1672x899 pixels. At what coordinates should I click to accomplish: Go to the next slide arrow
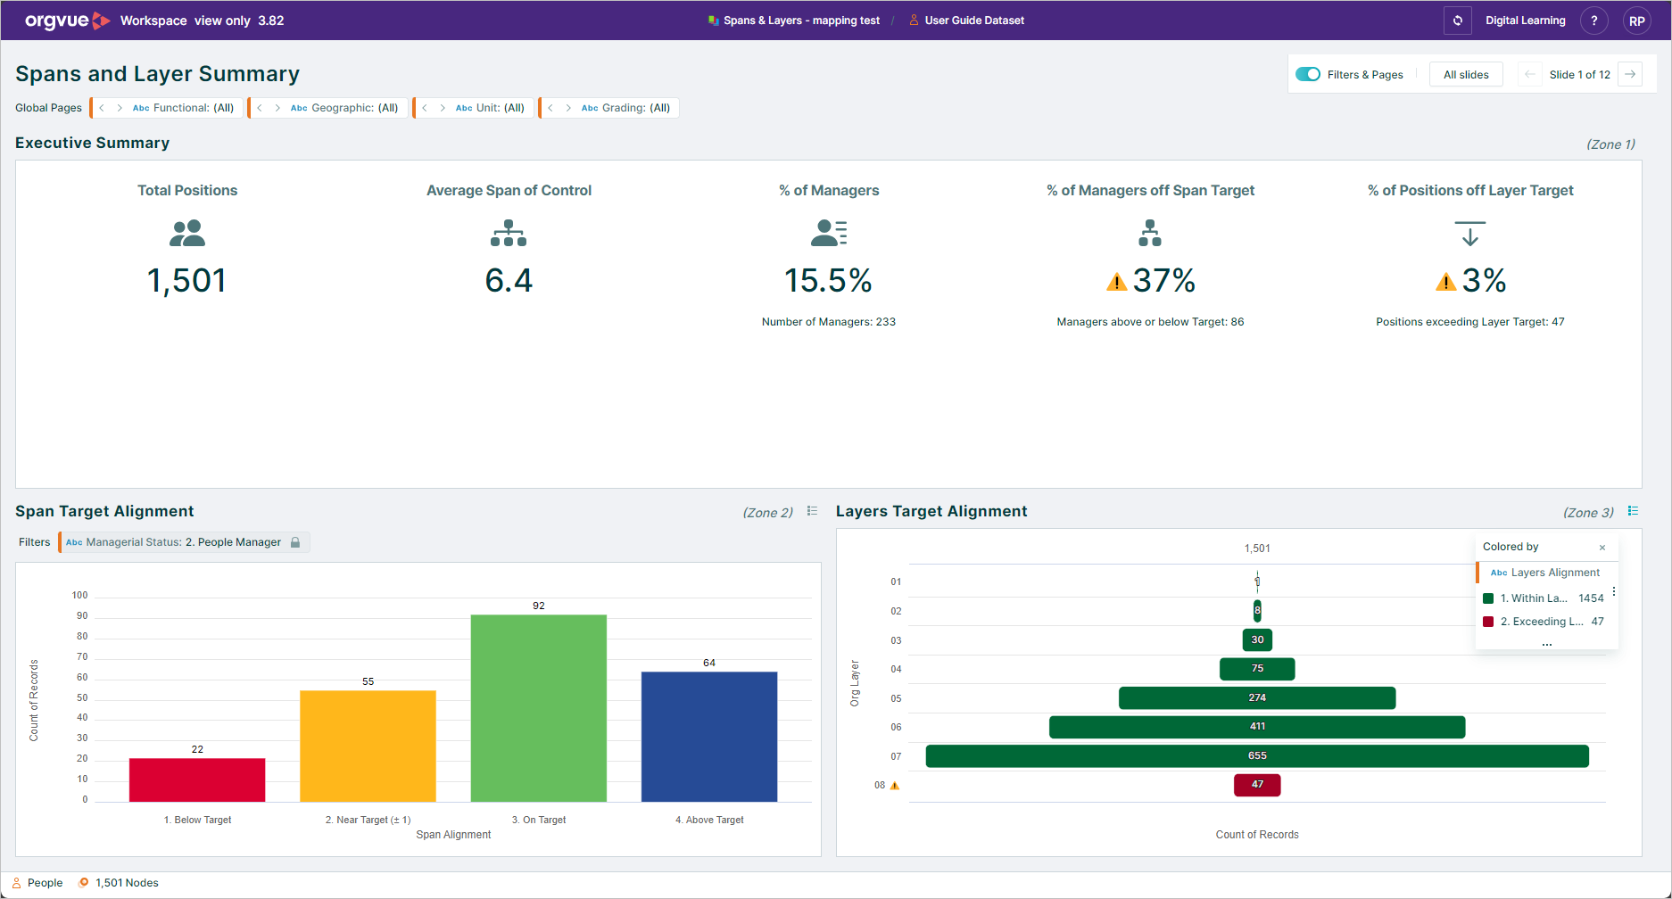click(1630, 74)
